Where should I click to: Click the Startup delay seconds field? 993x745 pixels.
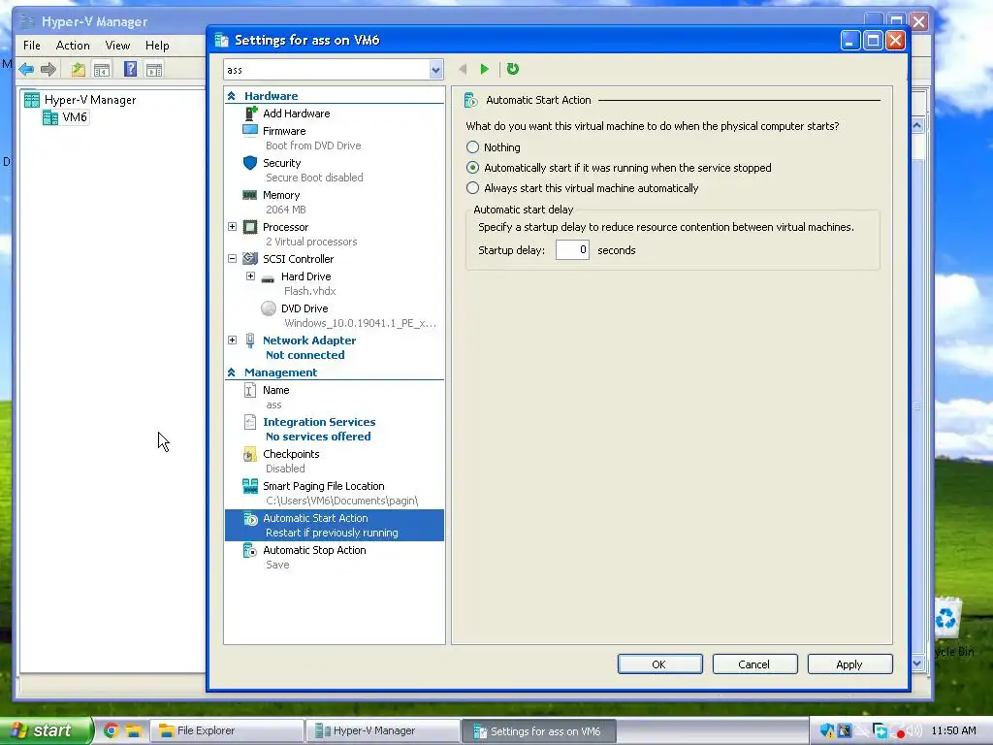(572, 249)
